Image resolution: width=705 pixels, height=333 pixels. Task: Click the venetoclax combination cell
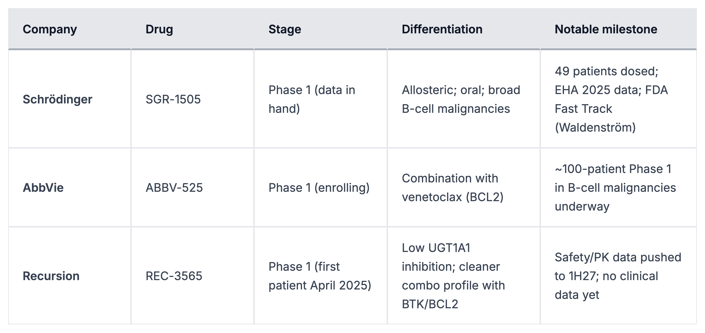point(453,188)
